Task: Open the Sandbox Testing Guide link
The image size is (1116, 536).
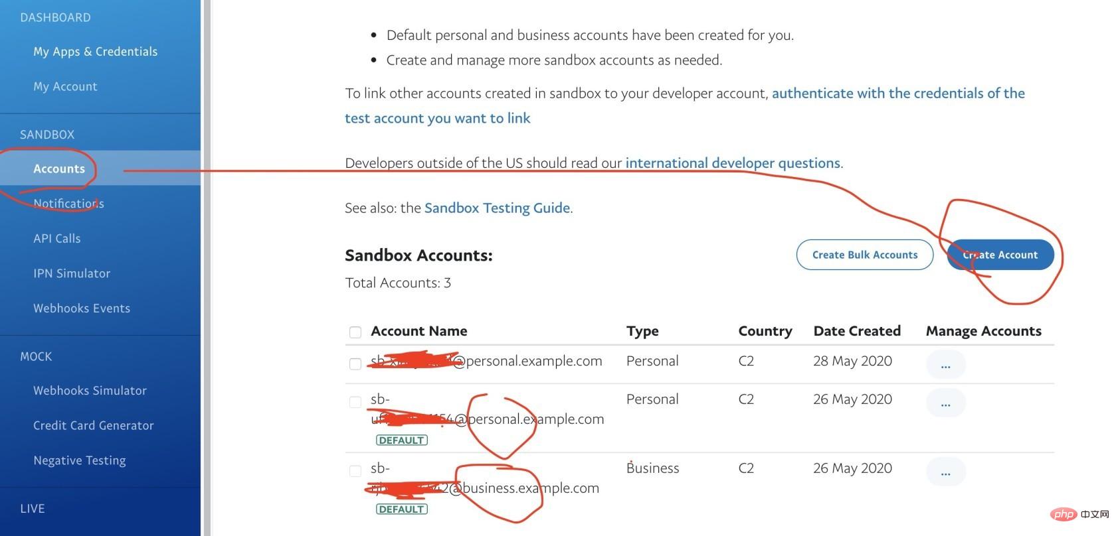Action: 497,208
